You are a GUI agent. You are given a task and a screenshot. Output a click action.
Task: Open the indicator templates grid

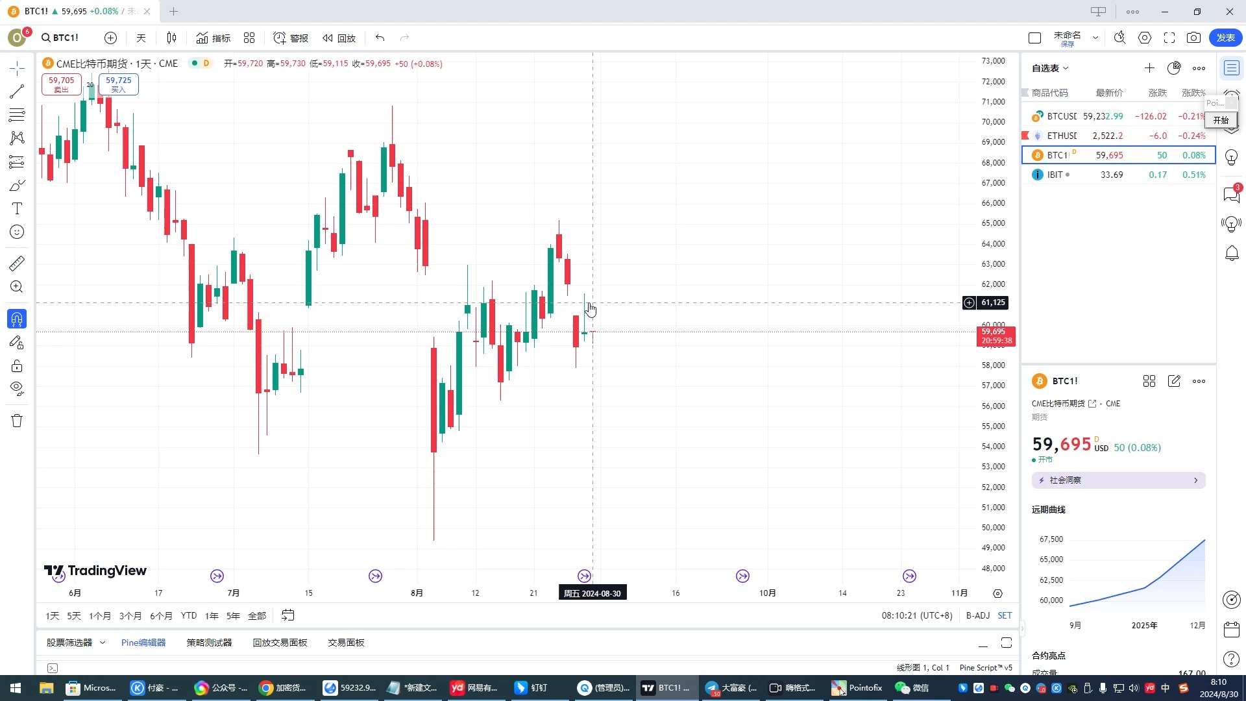click(x=249, y=38)
